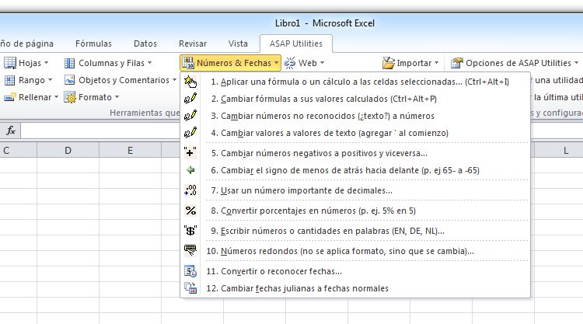Screen dimensions: 583x324
Task: Open the Opciones de ASAP Utilities dropdown arrow
Action: [576, 63]
